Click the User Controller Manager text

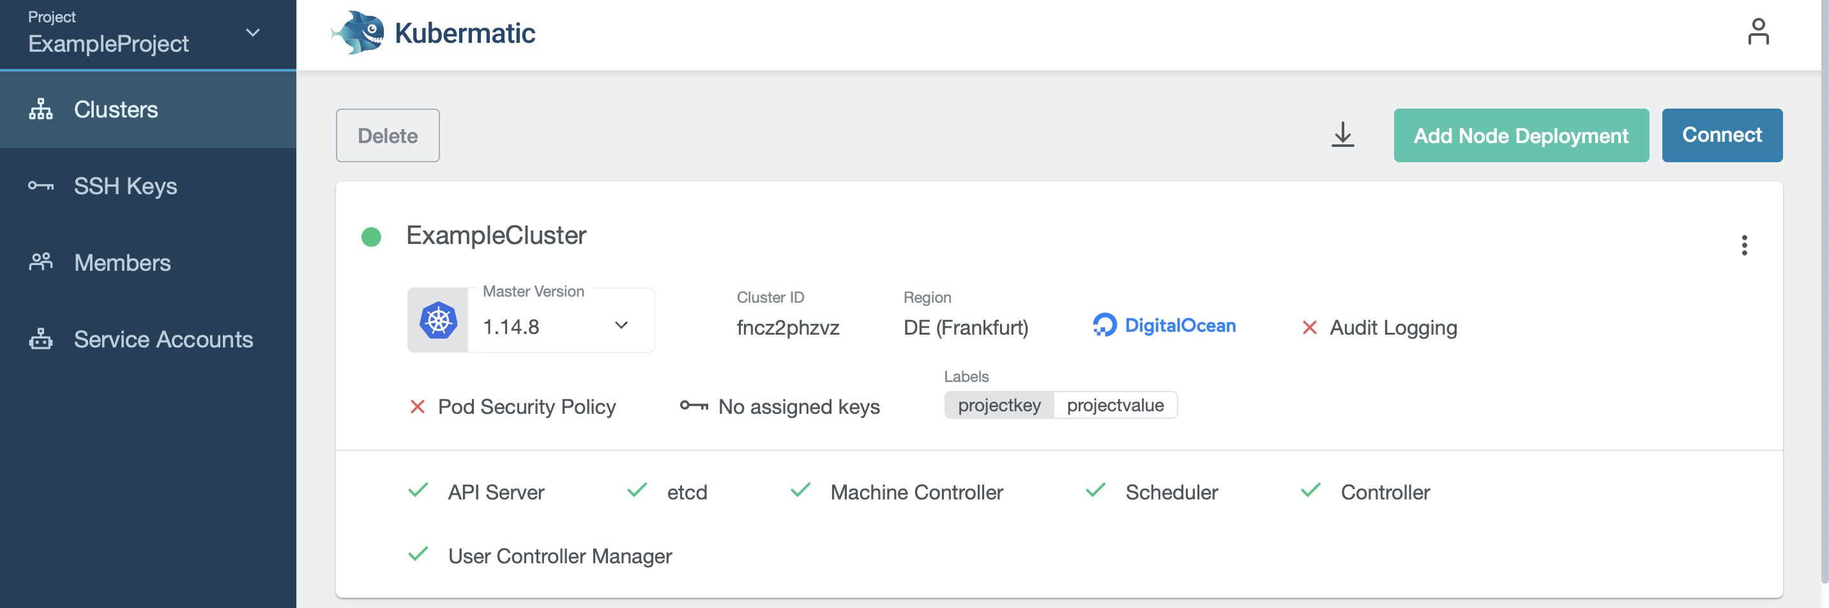(559, 556)
